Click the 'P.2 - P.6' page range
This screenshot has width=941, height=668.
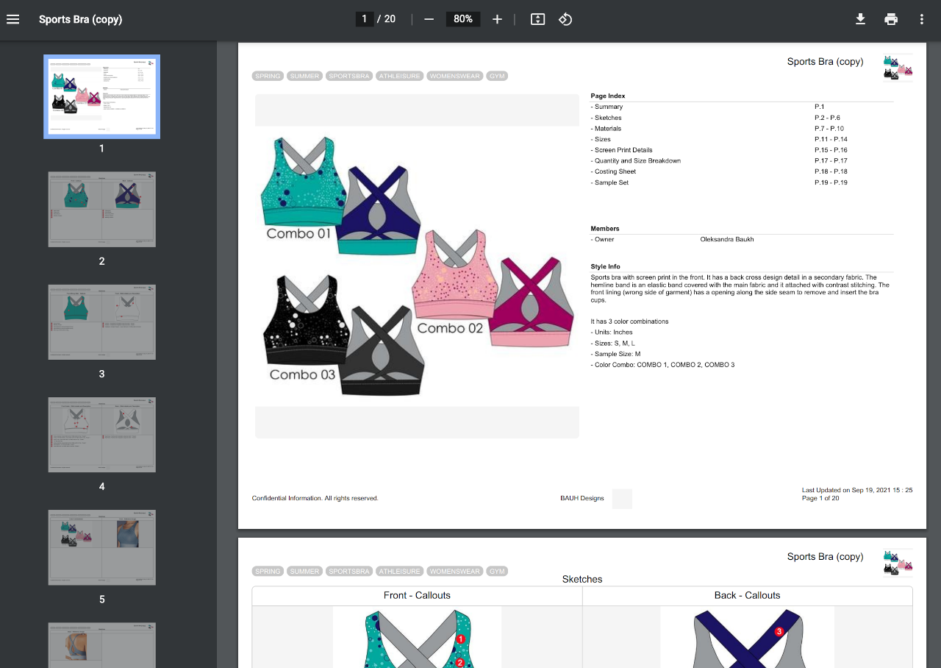coord(827,118)
